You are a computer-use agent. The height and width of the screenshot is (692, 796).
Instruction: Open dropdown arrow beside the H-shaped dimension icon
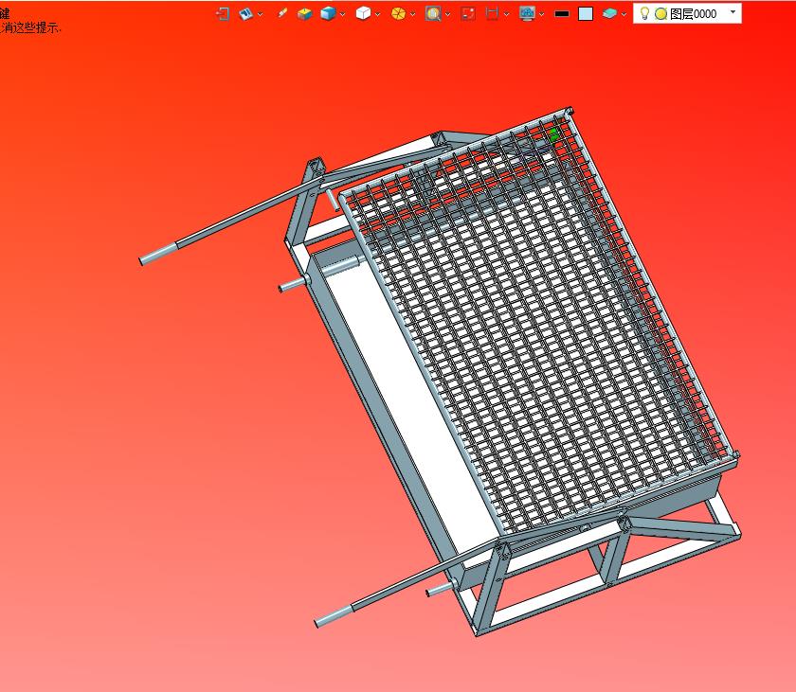507,14
